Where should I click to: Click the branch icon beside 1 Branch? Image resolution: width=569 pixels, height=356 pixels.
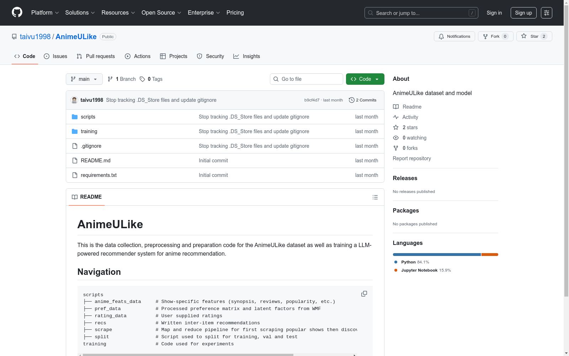(110, 79)
